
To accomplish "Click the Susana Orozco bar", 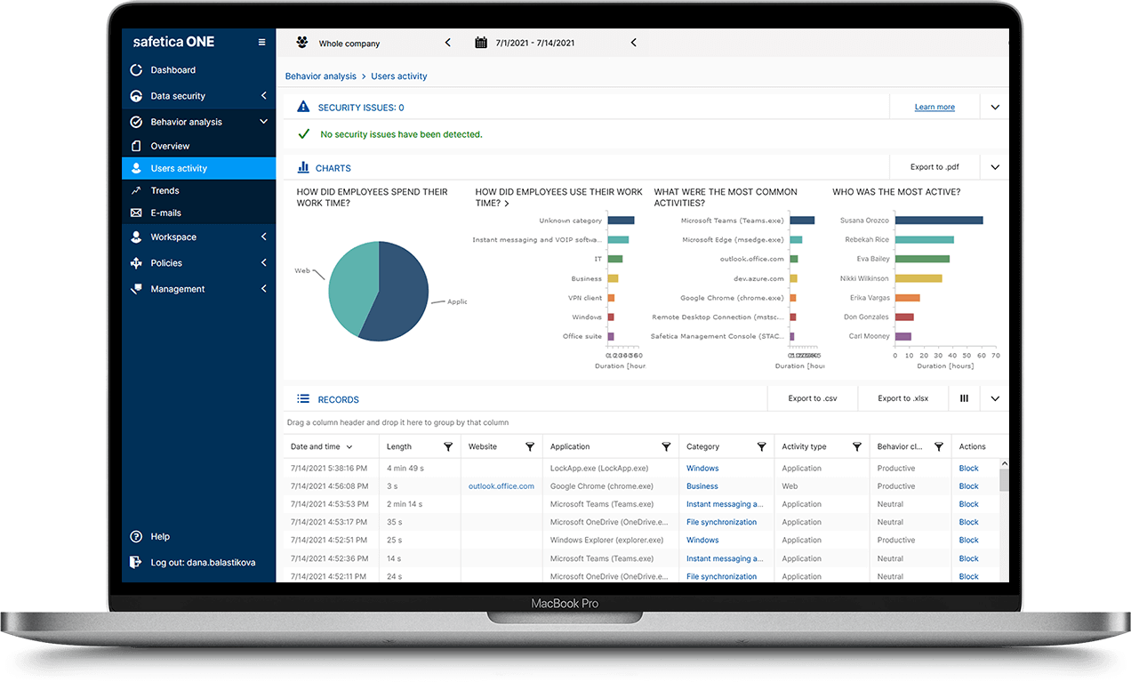I will tap(939, 221).
